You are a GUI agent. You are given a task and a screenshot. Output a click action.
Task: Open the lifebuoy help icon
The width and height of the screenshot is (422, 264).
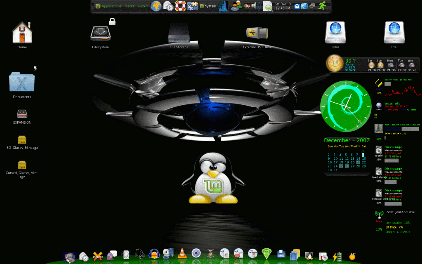(180, 6)
